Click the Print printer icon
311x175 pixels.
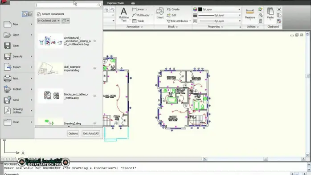point(7,79)
